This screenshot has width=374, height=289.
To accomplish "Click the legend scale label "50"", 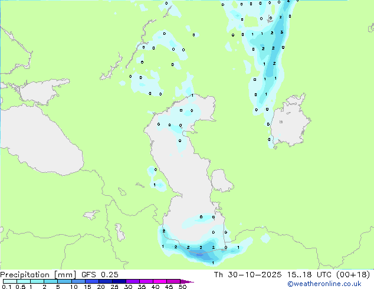I will pos(183,287).
